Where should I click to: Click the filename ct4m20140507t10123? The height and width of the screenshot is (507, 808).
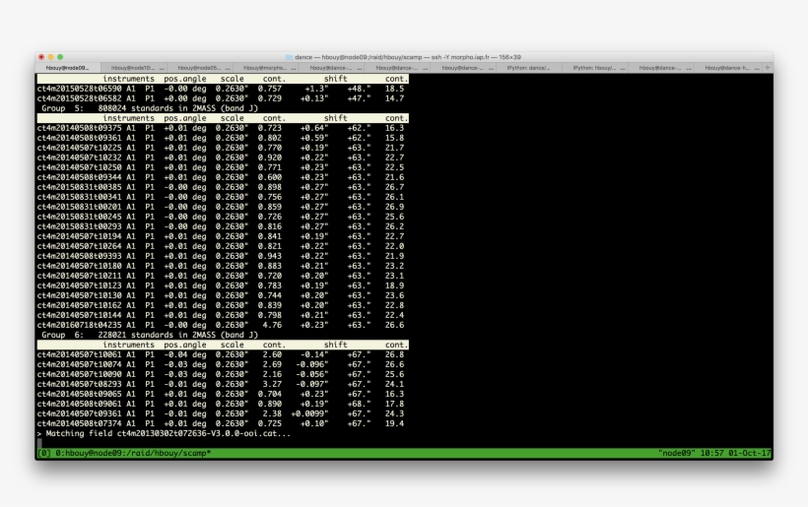[x=80, y=285]
